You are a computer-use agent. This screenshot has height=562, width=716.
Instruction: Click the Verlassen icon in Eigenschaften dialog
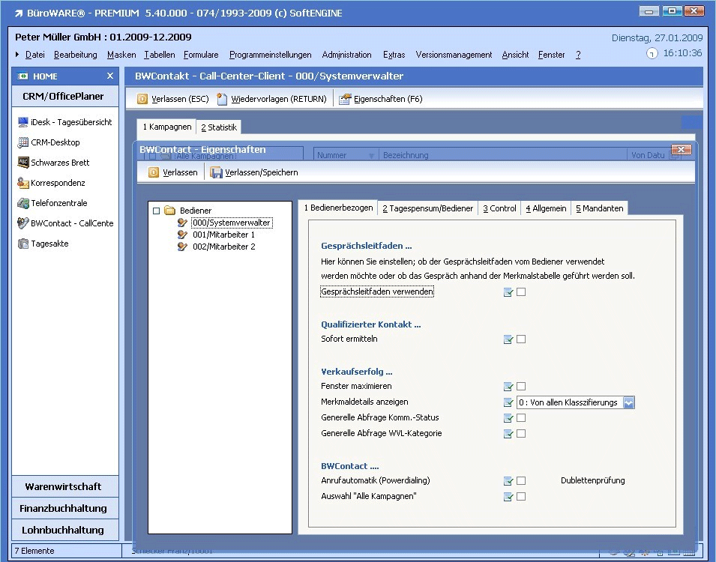coord(154,172)
